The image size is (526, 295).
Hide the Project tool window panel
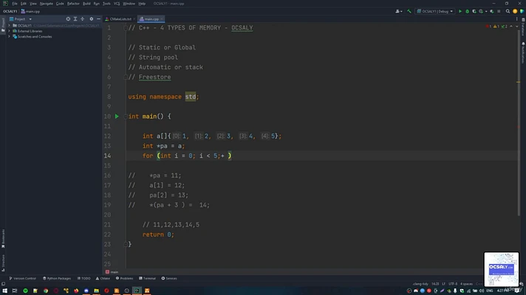(x=97, y=18)
